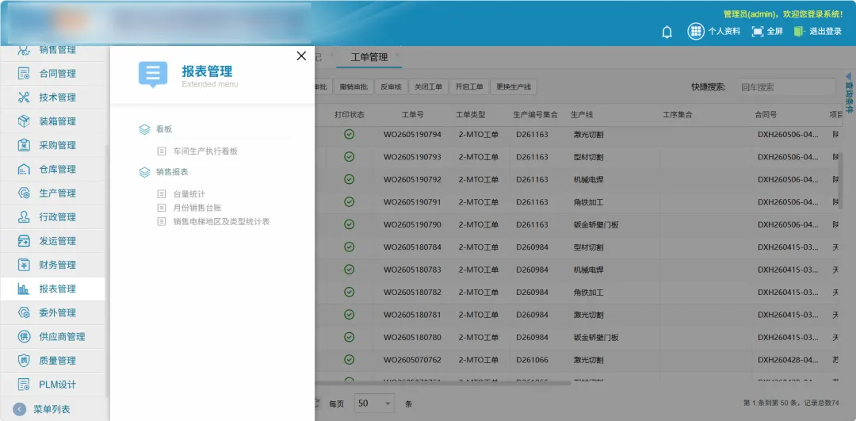Switch to the 工单管理 tab

(x=369, y=57)
